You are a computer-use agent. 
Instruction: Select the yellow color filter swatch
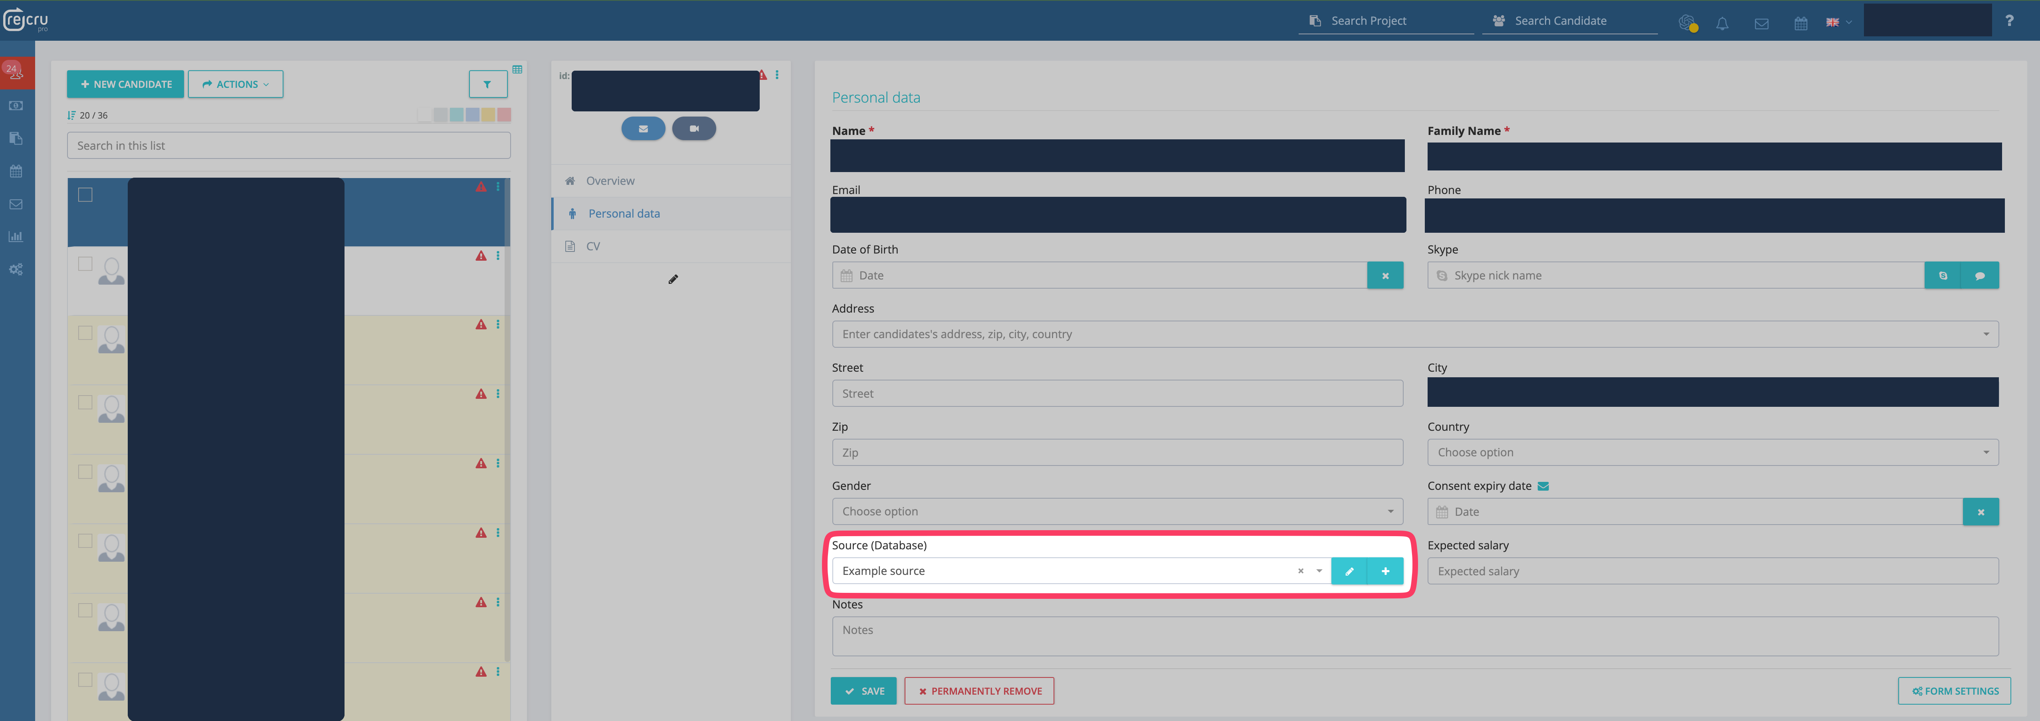pyautogui.click(x=489, y=115)
